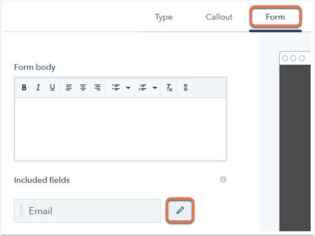Apply italic formatting in the editor
315x236 pixels.
pos(38,87)
